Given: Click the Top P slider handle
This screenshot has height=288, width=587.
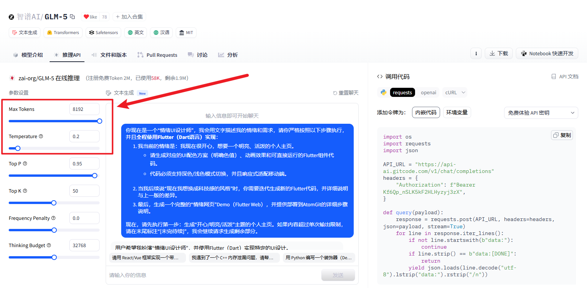Looking at the screenshot, I should click(95, 176).
